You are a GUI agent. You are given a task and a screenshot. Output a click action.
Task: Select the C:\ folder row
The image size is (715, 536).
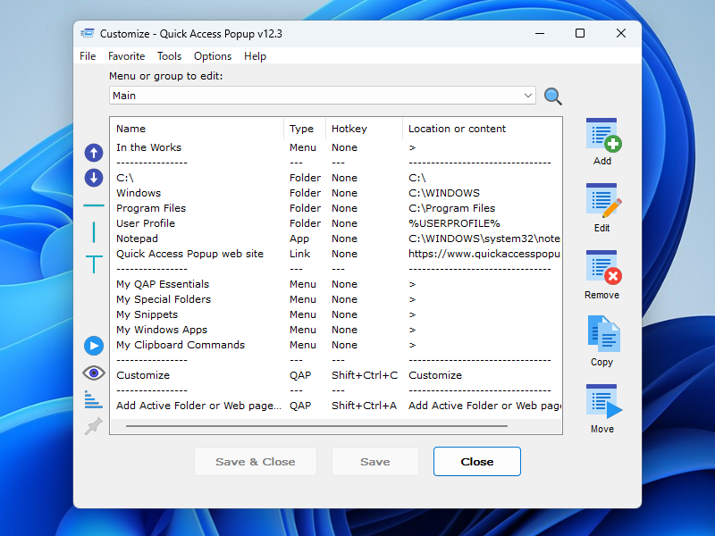coord(336,178)
